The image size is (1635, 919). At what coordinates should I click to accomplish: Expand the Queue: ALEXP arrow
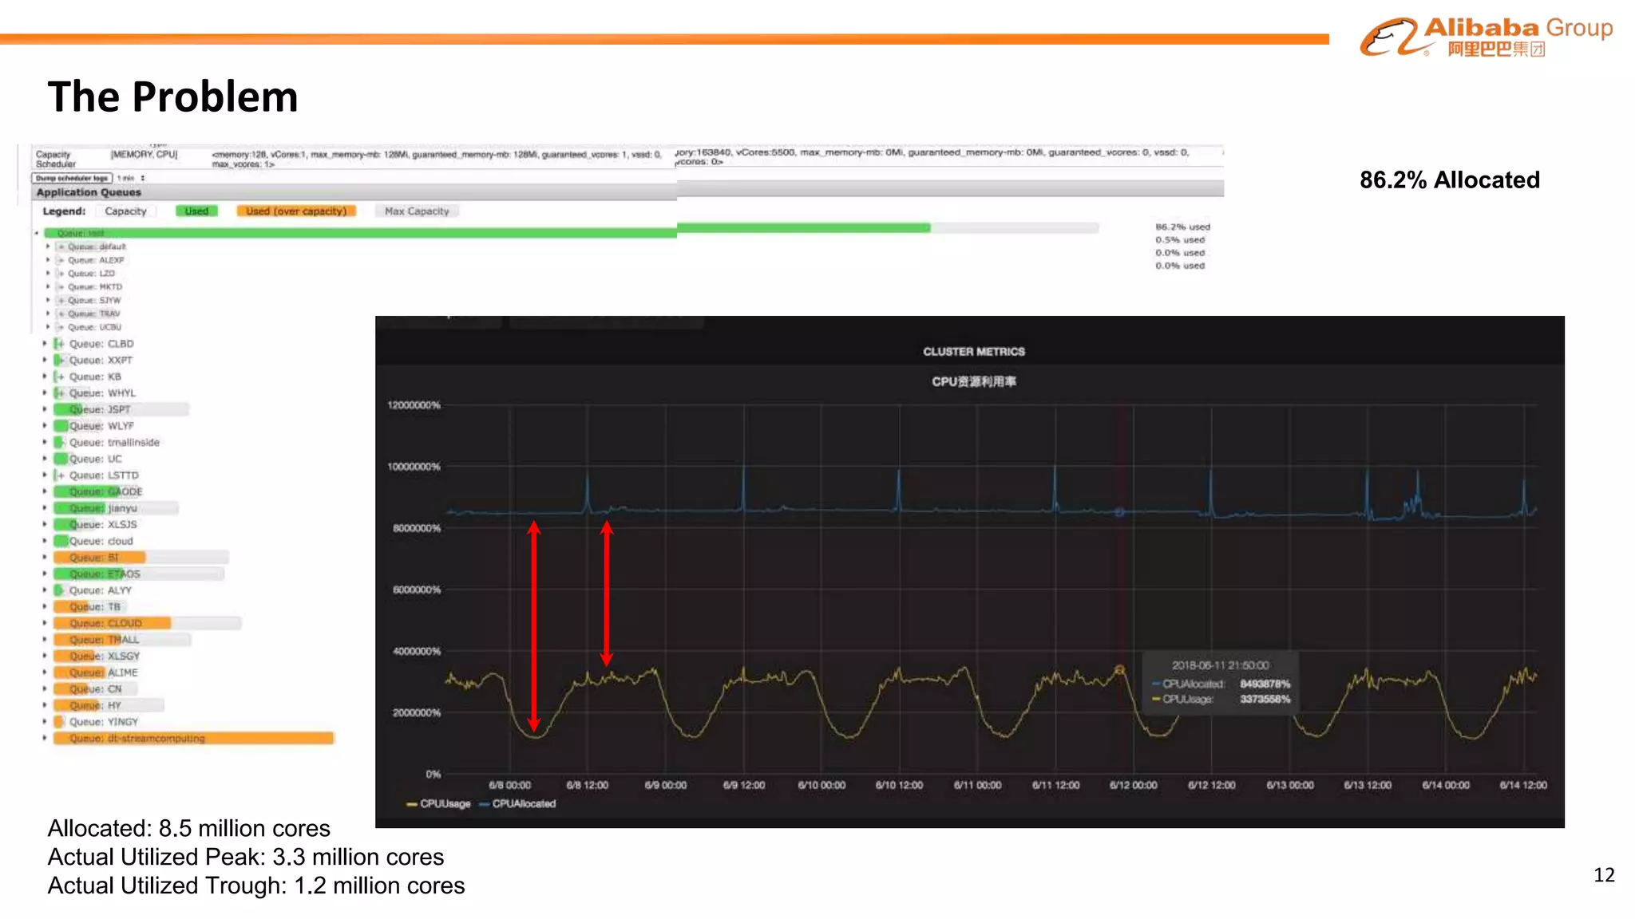(48, 260)
